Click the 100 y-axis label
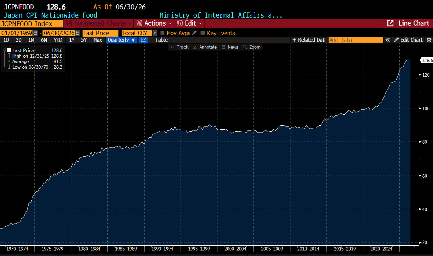Screen dimensions: 433x256 426,108
